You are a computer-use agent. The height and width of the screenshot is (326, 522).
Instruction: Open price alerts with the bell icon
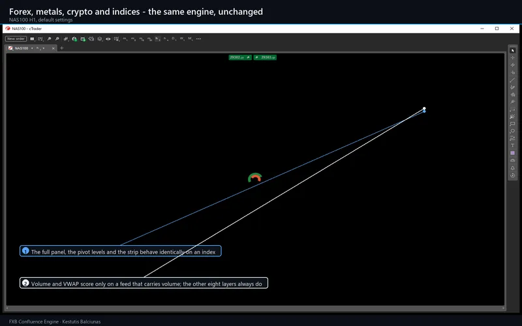tap(513, 168)
